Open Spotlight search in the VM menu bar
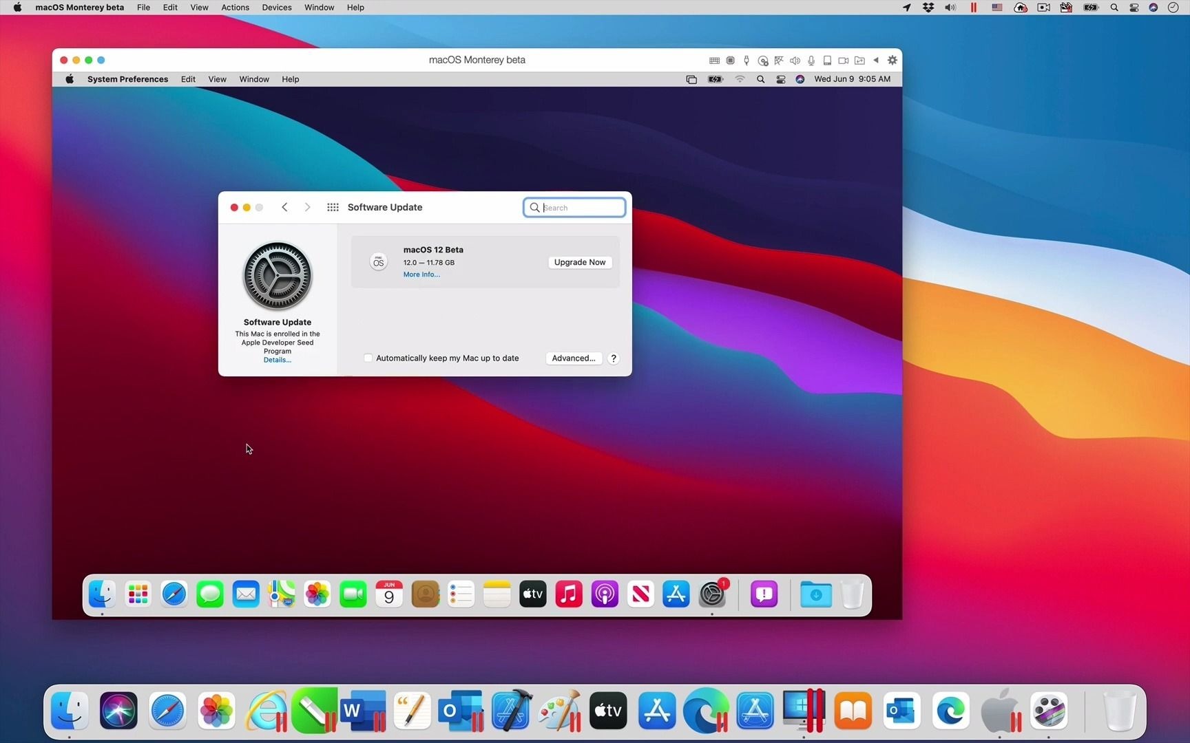The height and width of the screenshot is (743, 1190). pos(760,79)
